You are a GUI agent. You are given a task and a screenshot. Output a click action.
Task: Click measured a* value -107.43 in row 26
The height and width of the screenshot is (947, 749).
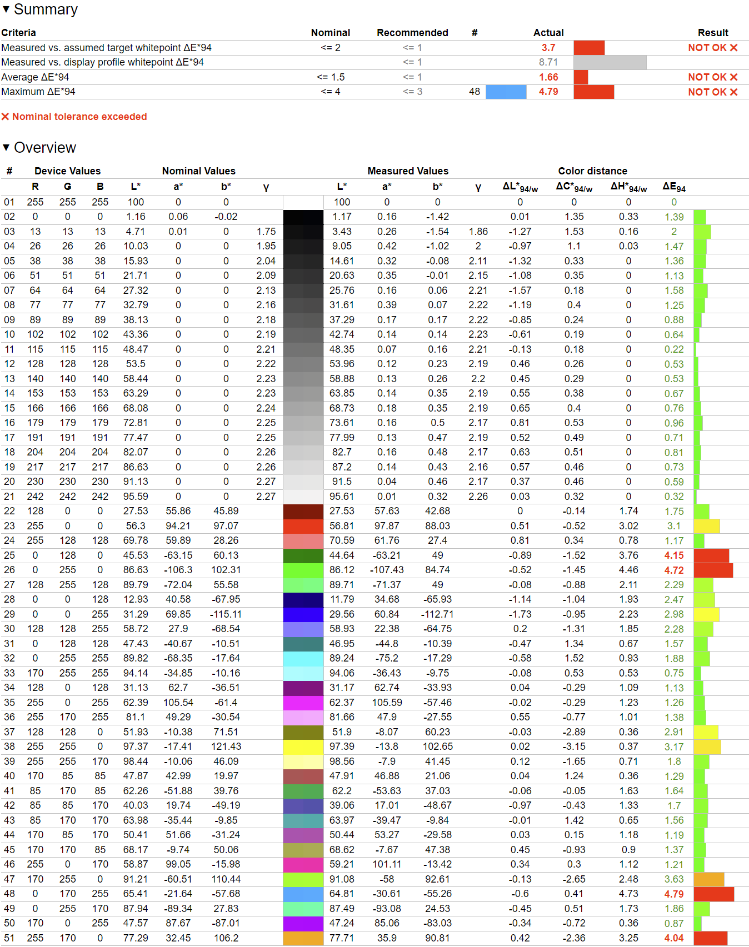387,570
